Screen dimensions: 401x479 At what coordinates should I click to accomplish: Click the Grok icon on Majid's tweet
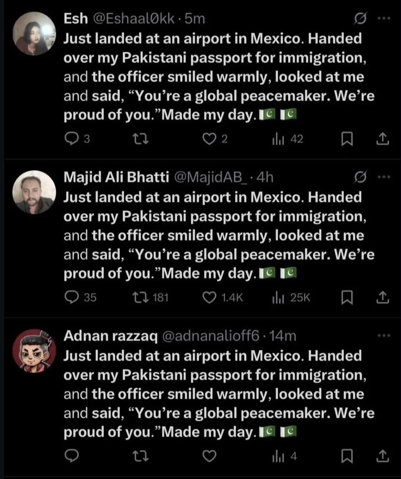[x=360, y=177]
